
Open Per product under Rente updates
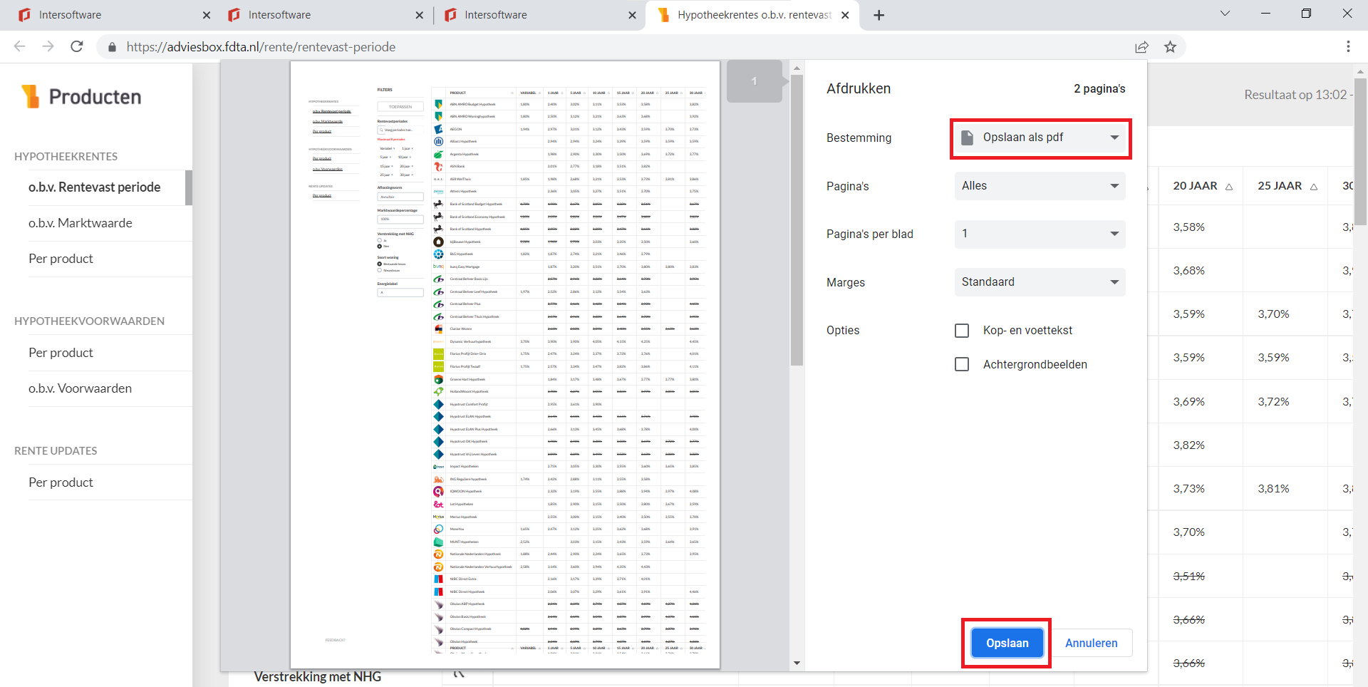click(61, 482)
